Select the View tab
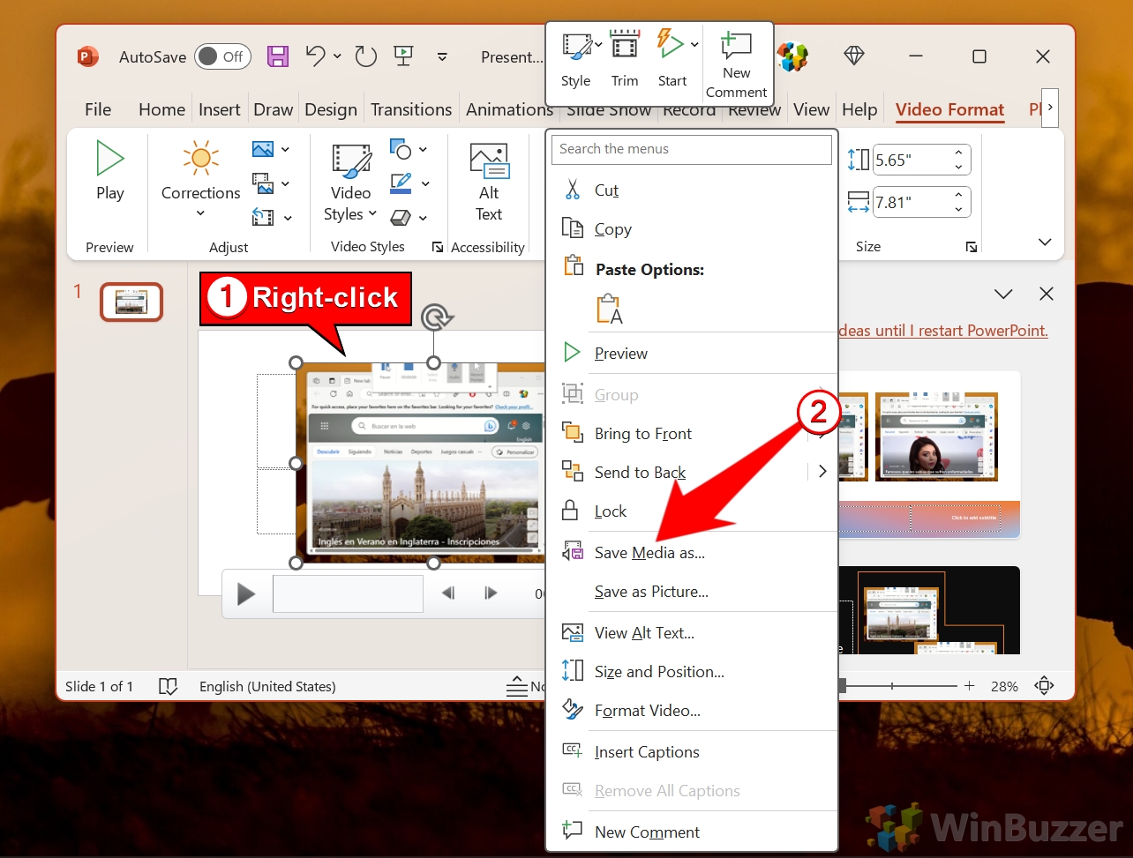 [x=811, y=109]
